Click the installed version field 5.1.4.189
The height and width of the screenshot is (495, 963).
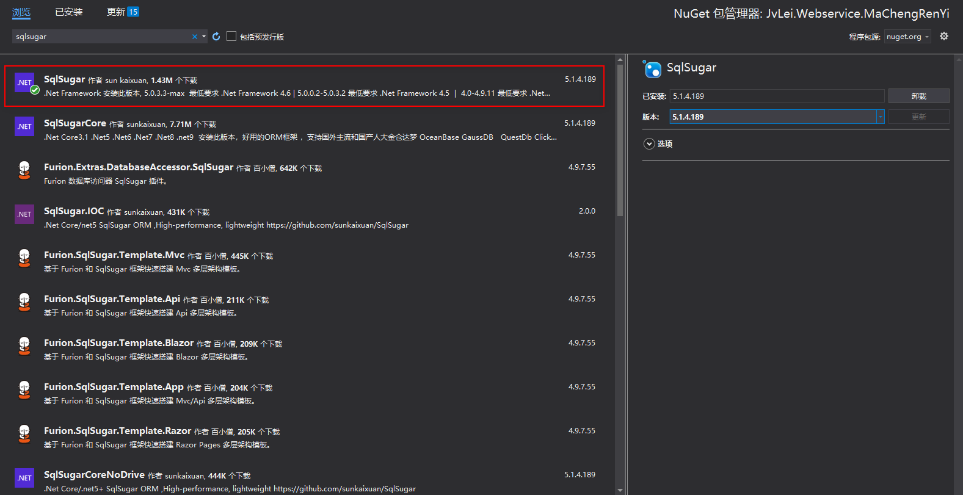pos(777,96)
